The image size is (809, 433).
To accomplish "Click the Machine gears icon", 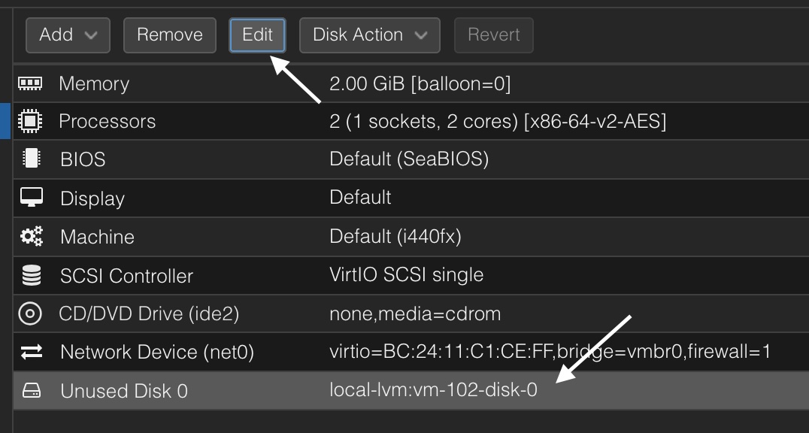I will coord(31,236).
